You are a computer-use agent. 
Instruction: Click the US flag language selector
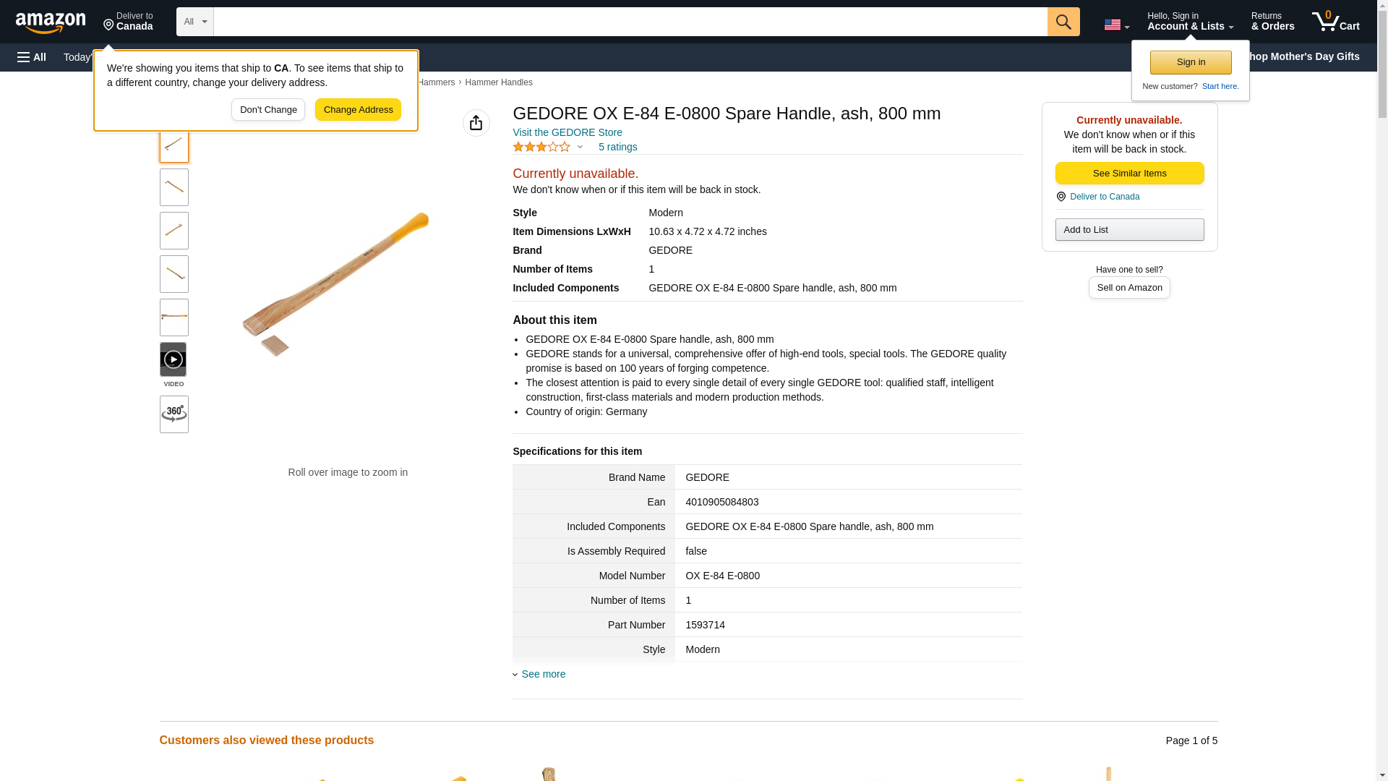pyautogui.click(x=1115, y=25)
